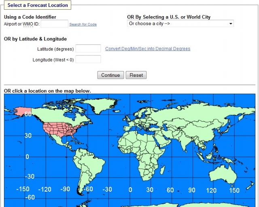Click the 60 latitude label near Alaska
The height and width of the screenshot is (207, 259).
(28, 114)
